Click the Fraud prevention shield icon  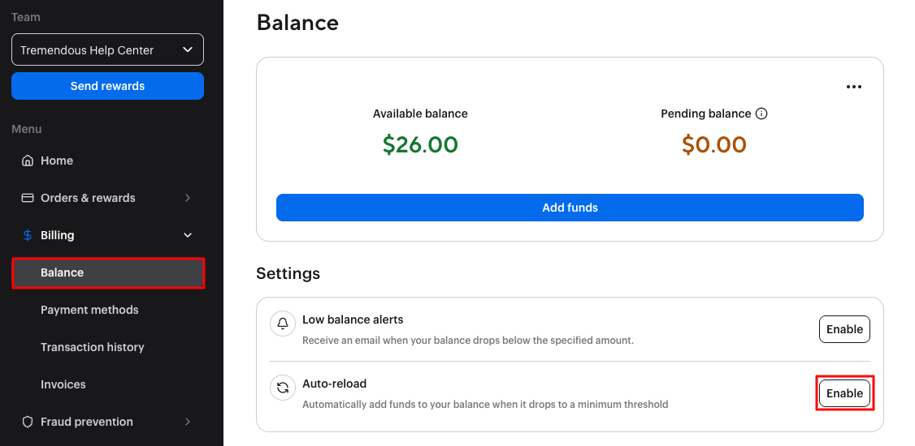(28, 422)
